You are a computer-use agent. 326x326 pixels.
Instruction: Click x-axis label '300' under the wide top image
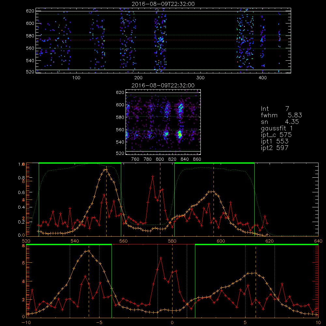tap(200, 78)
